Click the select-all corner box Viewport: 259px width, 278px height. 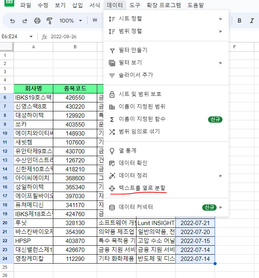pyautogui.click(x=7, y=47)
